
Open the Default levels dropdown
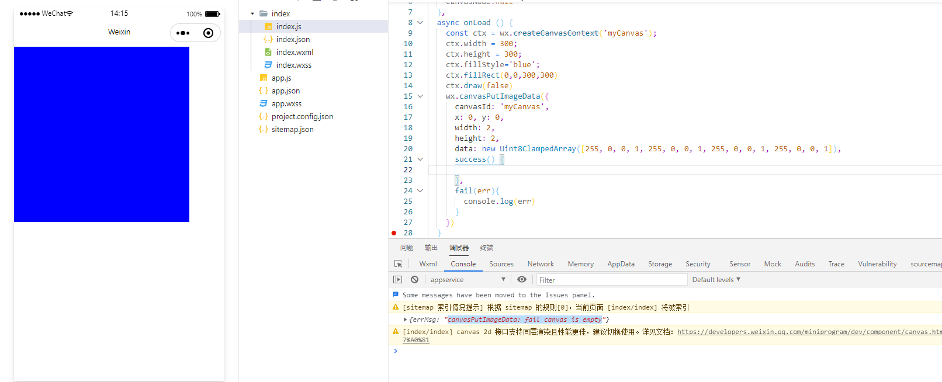tap(716, 280)
